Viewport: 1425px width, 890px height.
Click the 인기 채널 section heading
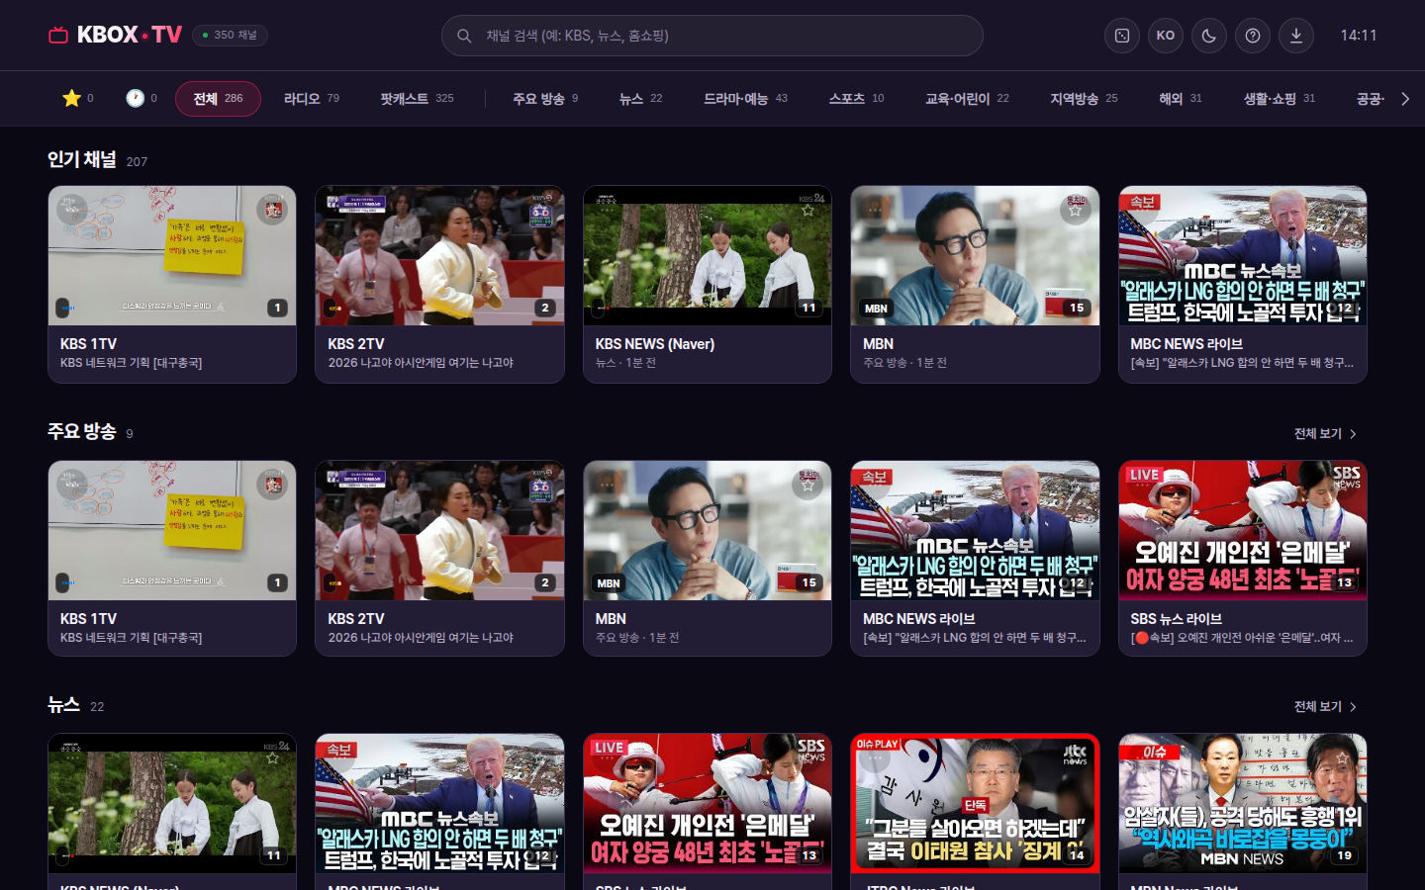[82, 159]
